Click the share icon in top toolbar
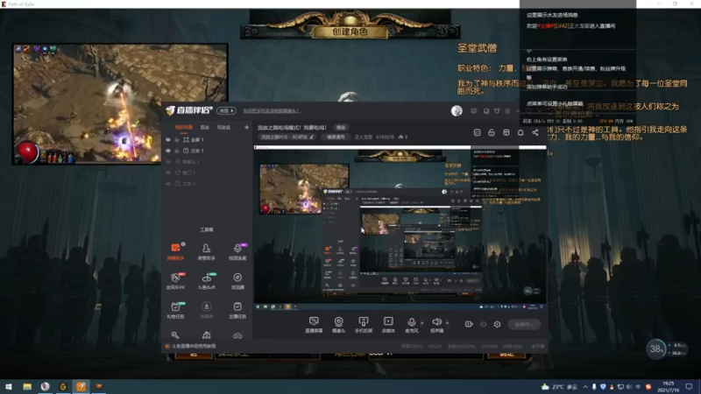 pos(535,133)
